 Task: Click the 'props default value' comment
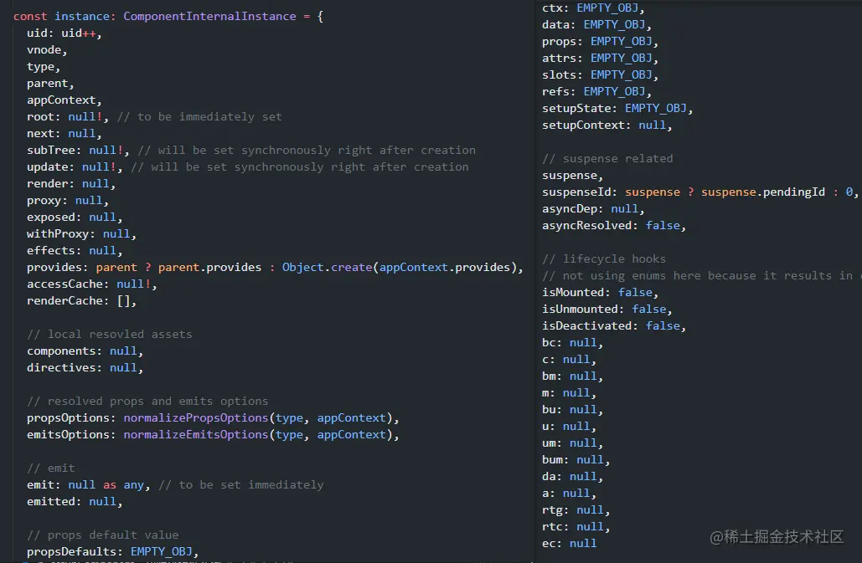103,535
